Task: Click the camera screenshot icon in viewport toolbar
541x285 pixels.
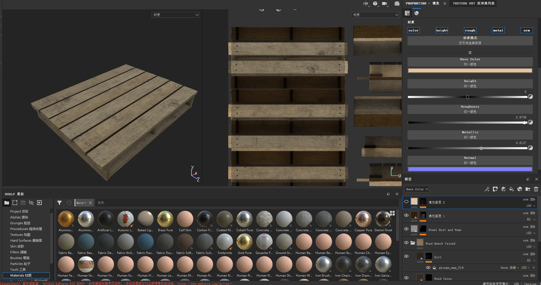Action: [397, 4]
